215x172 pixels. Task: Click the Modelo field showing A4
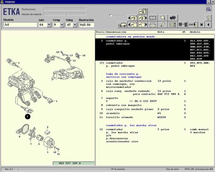pyautogui.click(x=20, y=25)
